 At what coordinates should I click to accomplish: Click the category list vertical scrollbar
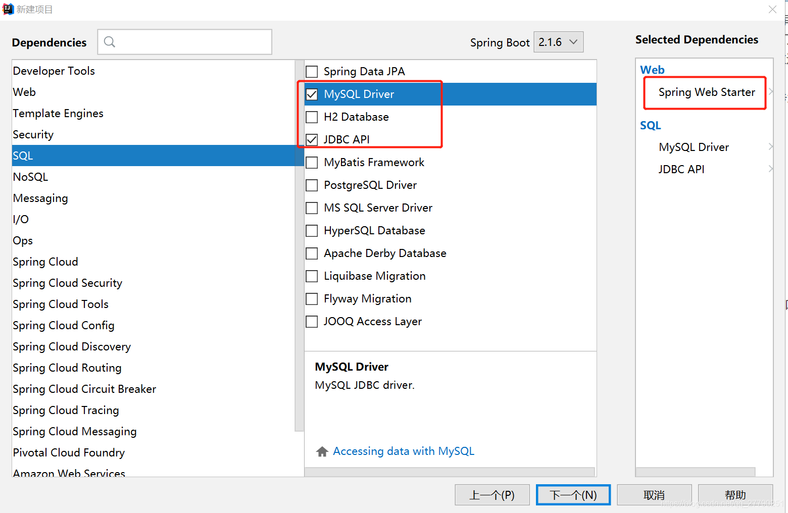299,246
